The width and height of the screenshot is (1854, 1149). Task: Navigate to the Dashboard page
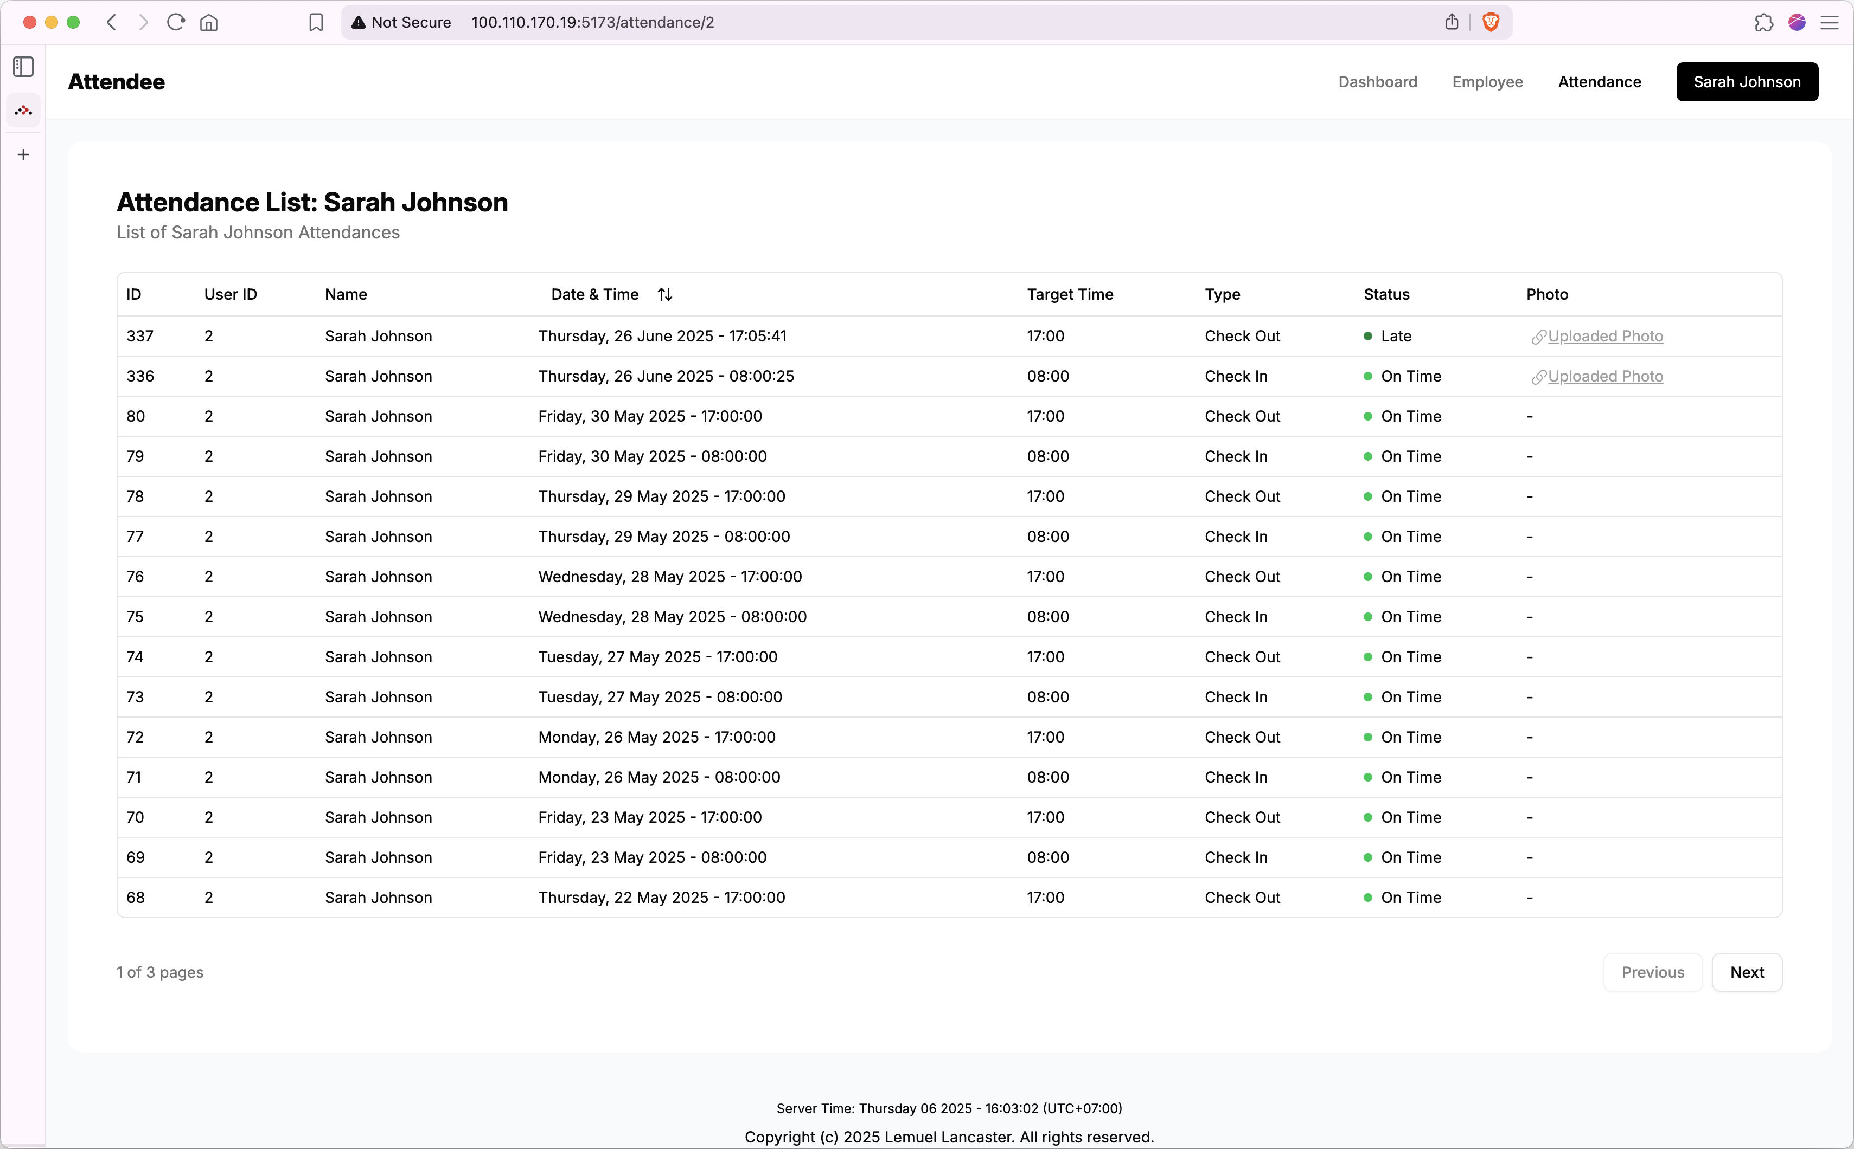click(x=1377, y=82)
